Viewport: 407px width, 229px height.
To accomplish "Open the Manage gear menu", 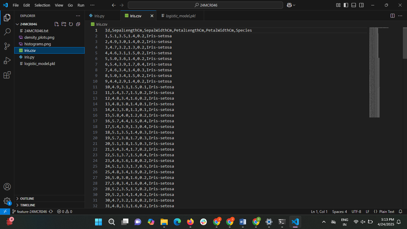I will (7, 201).
